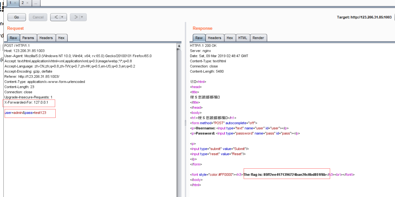The height and width of the screenshot is (197, 395).
Task: Click the Referer header line
Action: point(32,77)
